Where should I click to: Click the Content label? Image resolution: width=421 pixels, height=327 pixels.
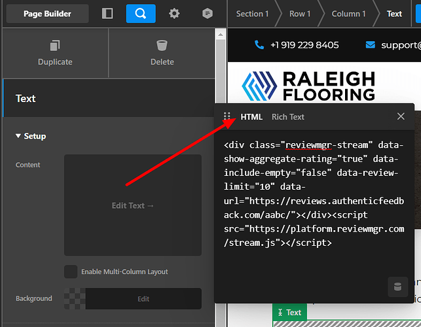(27, 165)
